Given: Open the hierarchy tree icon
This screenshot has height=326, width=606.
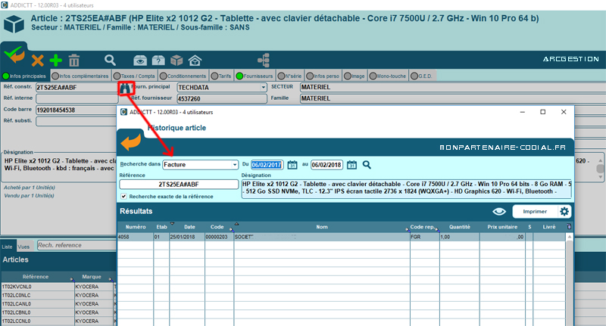Looking at the screenshot, I should click(264, 60).
